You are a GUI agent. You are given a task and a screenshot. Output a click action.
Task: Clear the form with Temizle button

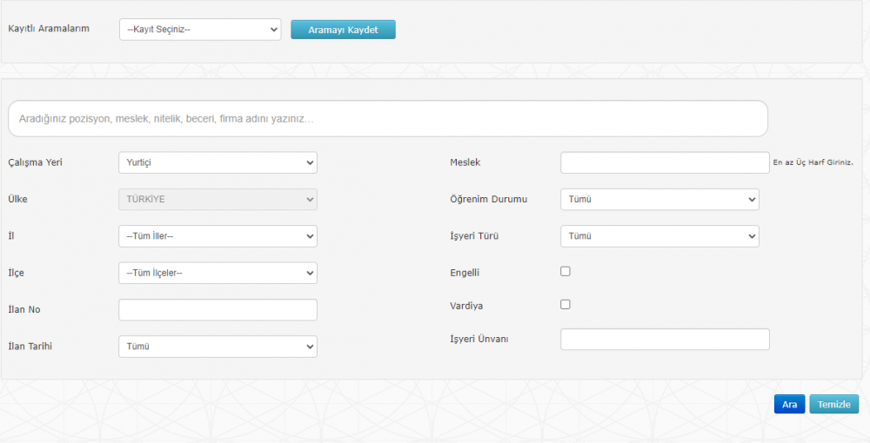pos(833,405)
